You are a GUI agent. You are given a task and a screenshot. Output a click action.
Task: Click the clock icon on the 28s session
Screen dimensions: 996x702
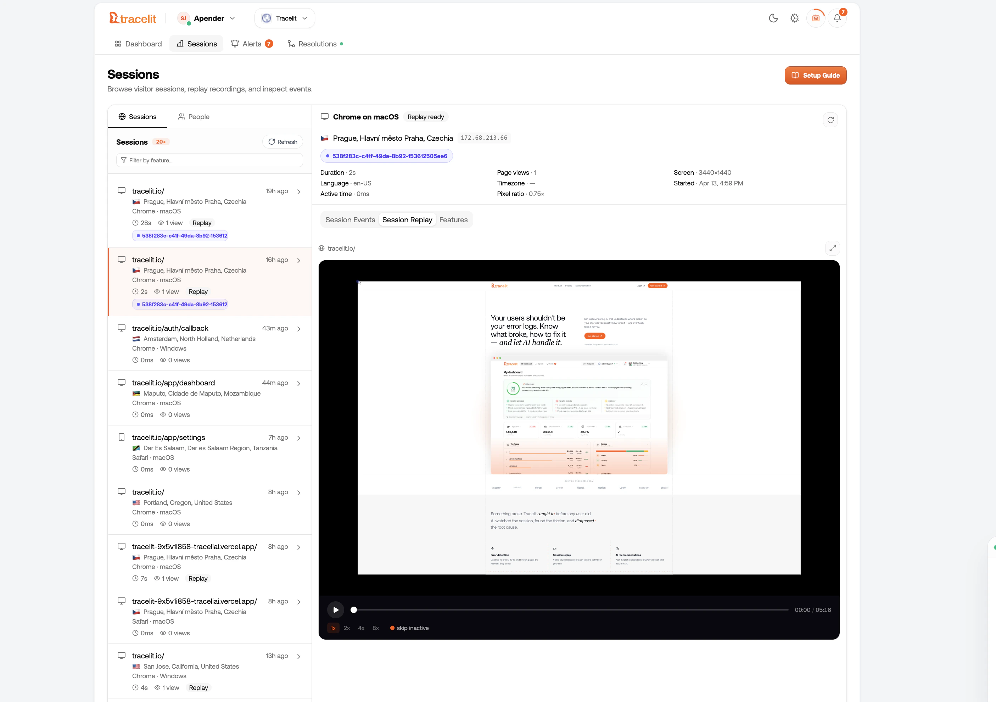tap(135, 223)
